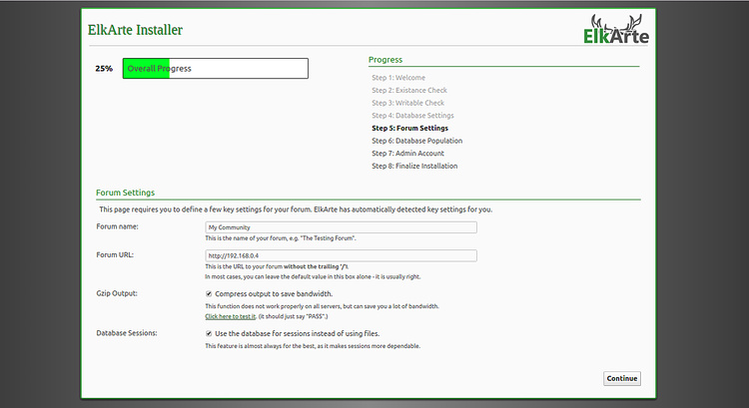Click the ElkArte antler logo
This screenshot has width=749, height=408.
(616, 30)
